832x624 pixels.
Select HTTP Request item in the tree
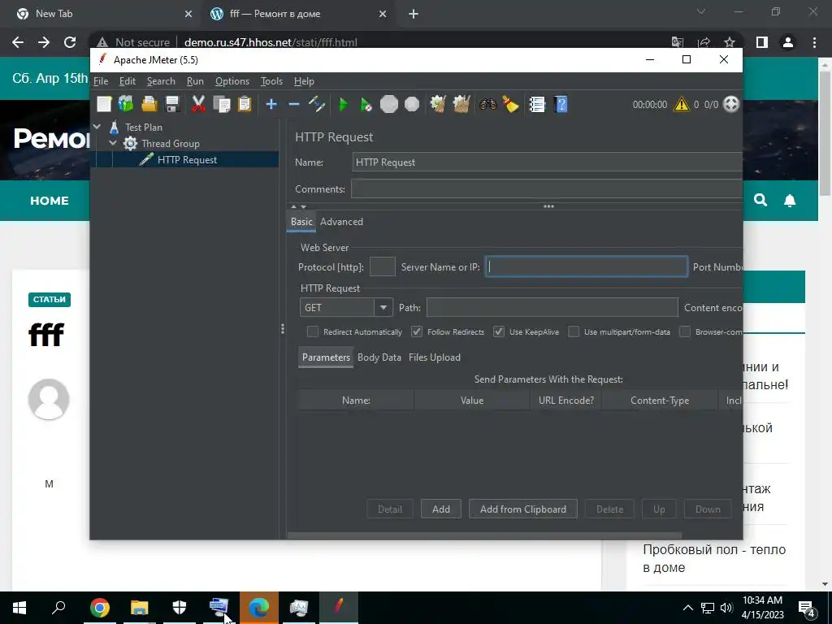[x=187, y=160]
